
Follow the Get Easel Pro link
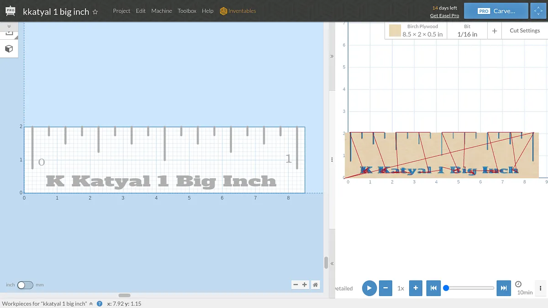coord(444,16)
